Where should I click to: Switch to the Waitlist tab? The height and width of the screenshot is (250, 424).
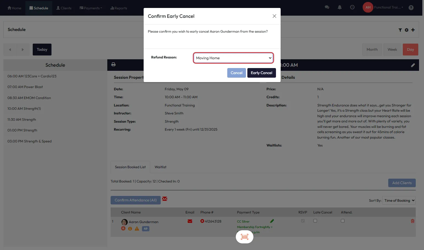point(160,167)
